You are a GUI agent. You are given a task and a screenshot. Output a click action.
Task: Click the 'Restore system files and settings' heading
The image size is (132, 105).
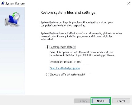(68, 12)
